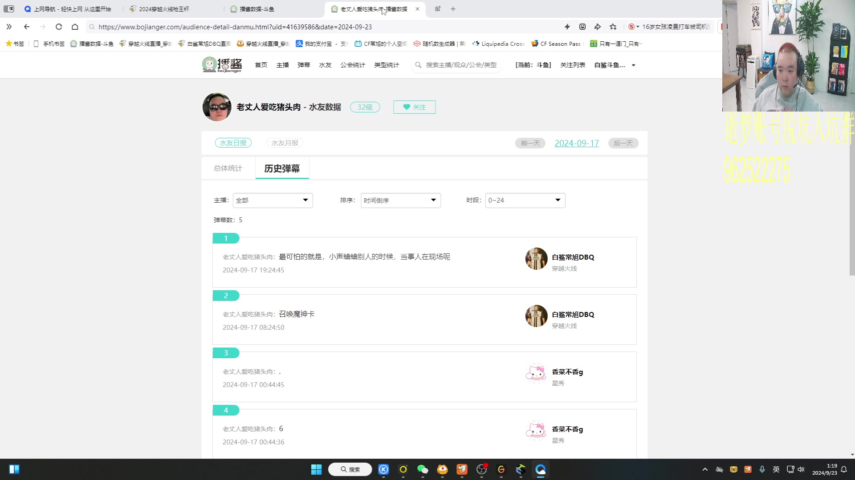The image size is (855, 480).
Task: Click the taskbar 搜索 search box
Action: pyautogui.click(x=350, y=469)
